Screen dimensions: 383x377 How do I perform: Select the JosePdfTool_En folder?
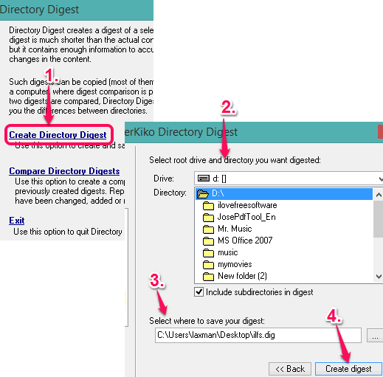point(246,217)
